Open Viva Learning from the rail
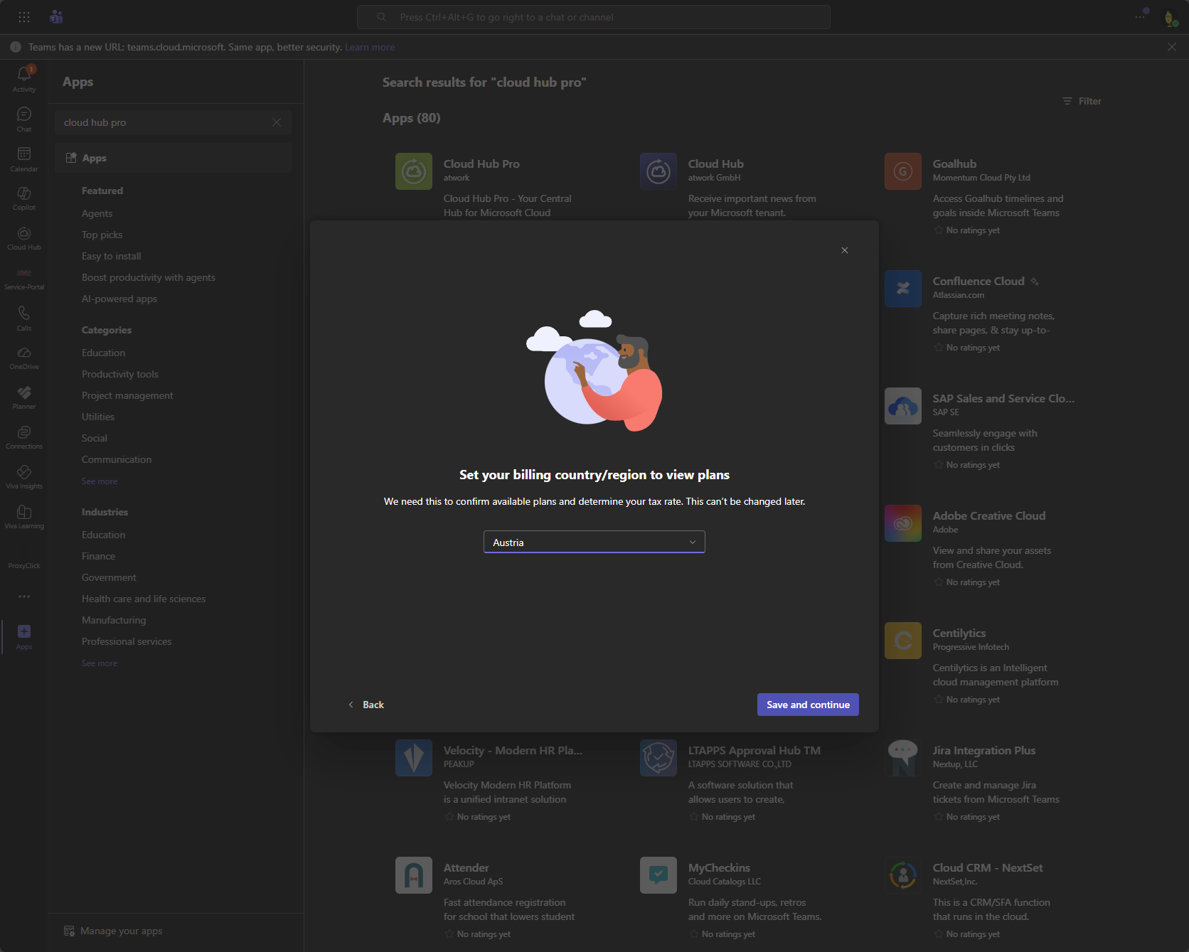 coord(24,517)
